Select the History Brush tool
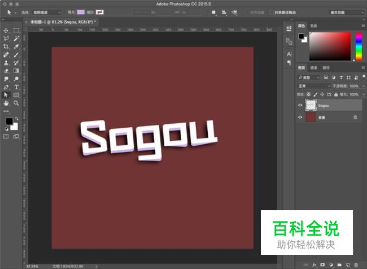The width and height of the screenshot is (367, 269). 16,63
